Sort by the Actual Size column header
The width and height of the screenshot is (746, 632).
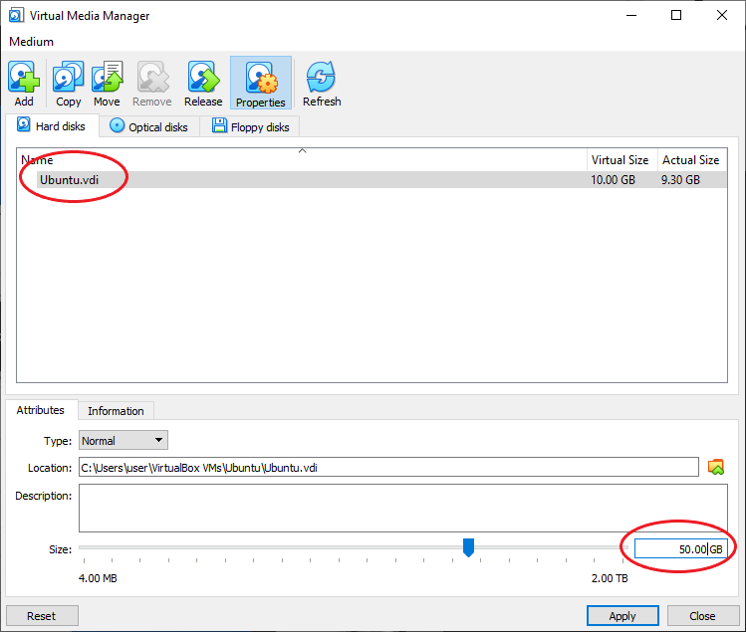pos(692,160)
